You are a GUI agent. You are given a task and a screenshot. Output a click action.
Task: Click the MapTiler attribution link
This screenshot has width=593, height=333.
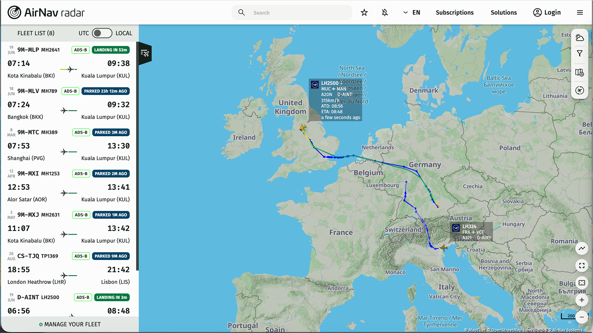click(x=475, y=330)
